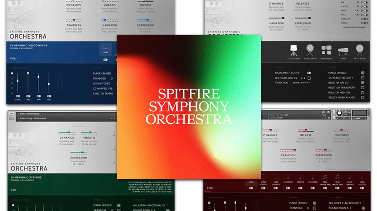This screenshot has width=377, height=211.
Task: Select the Tom Ensemble instrument icon
Action: click(x=326, y=50)
